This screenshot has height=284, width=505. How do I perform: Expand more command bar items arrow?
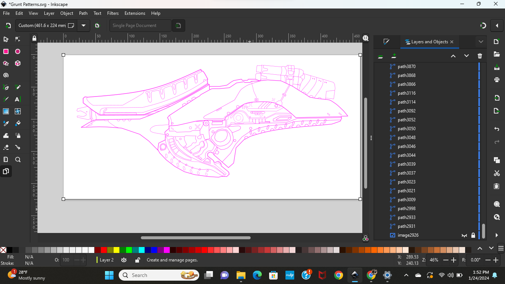tap(497, 235)
